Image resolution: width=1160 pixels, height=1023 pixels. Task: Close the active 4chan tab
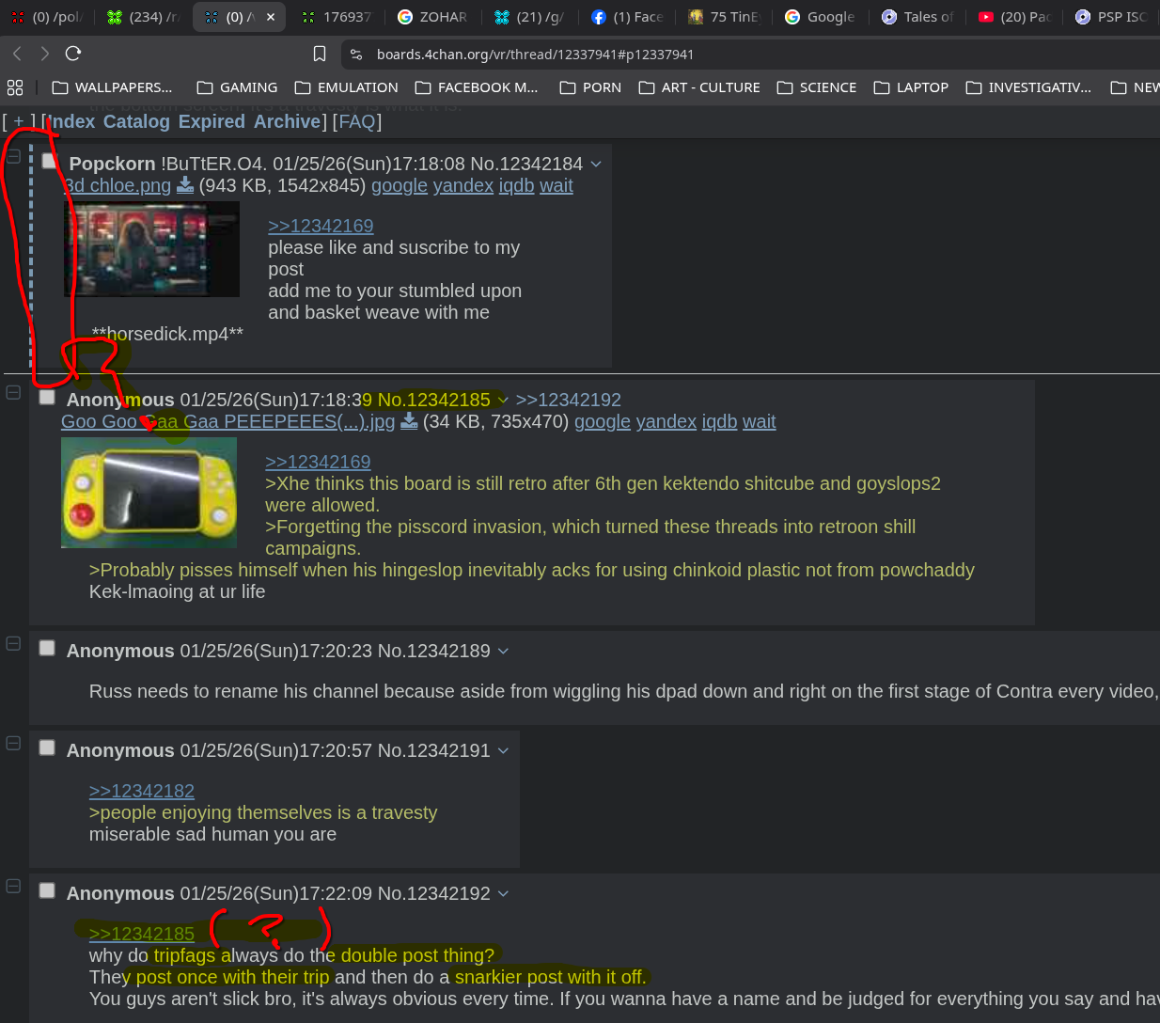pyautogui.click(x=271, y=17)
